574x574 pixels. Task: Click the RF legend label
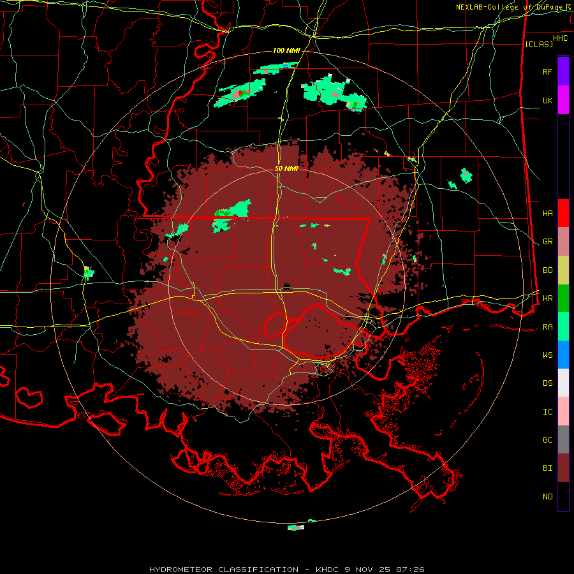[x=547, y=71]
